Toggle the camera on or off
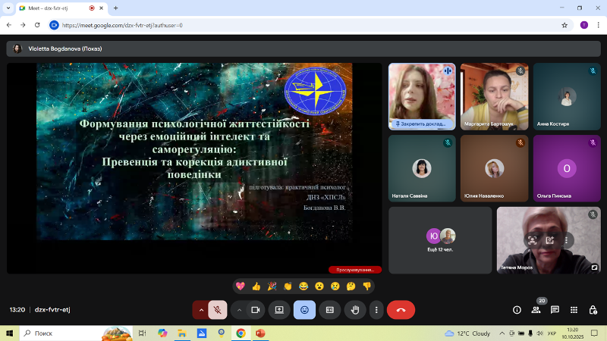The height and width of the screenshot is (341, 607). click(256, 310)
